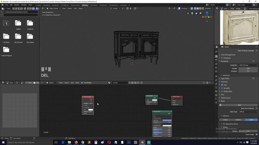259x145 pixels.
Task: Click the red X axis on navigation gizmo
Action: click(211, 17)
